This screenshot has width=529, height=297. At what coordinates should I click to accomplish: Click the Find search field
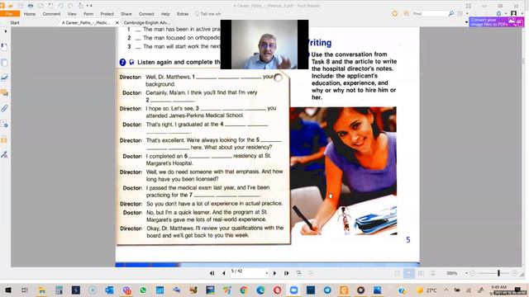[x=430, y=14]
